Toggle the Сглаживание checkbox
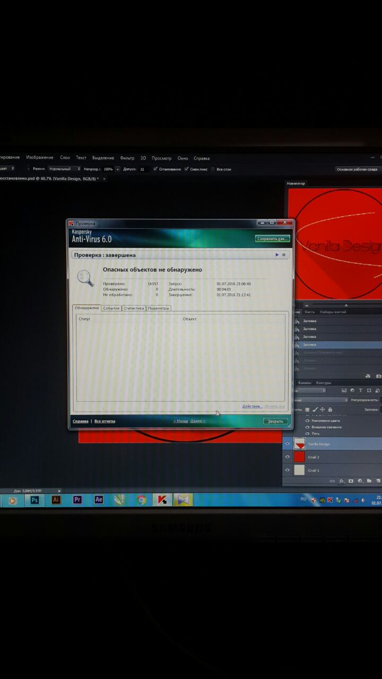The image size is (382, 679). 155,169
